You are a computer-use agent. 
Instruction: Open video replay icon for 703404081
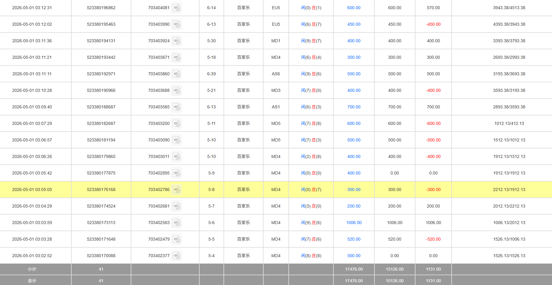pyautogui.click(x=176, y=8)
